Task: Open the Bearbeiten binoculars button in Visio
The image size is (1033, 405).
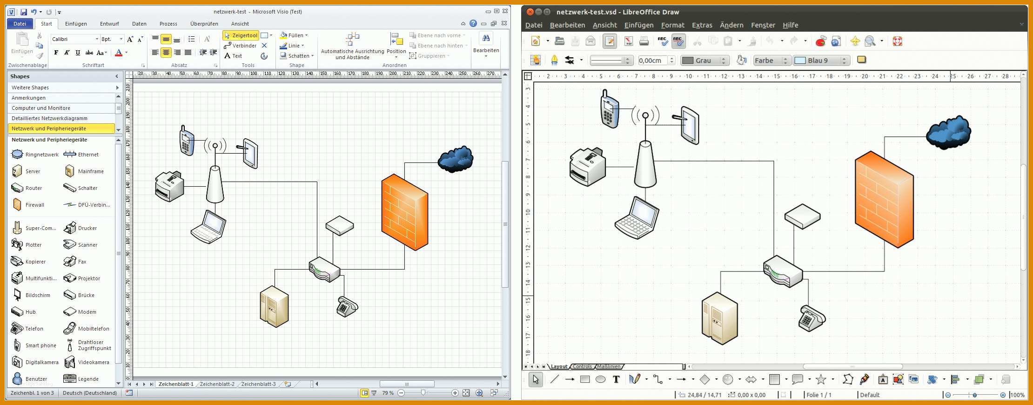Action: point(486,44)
